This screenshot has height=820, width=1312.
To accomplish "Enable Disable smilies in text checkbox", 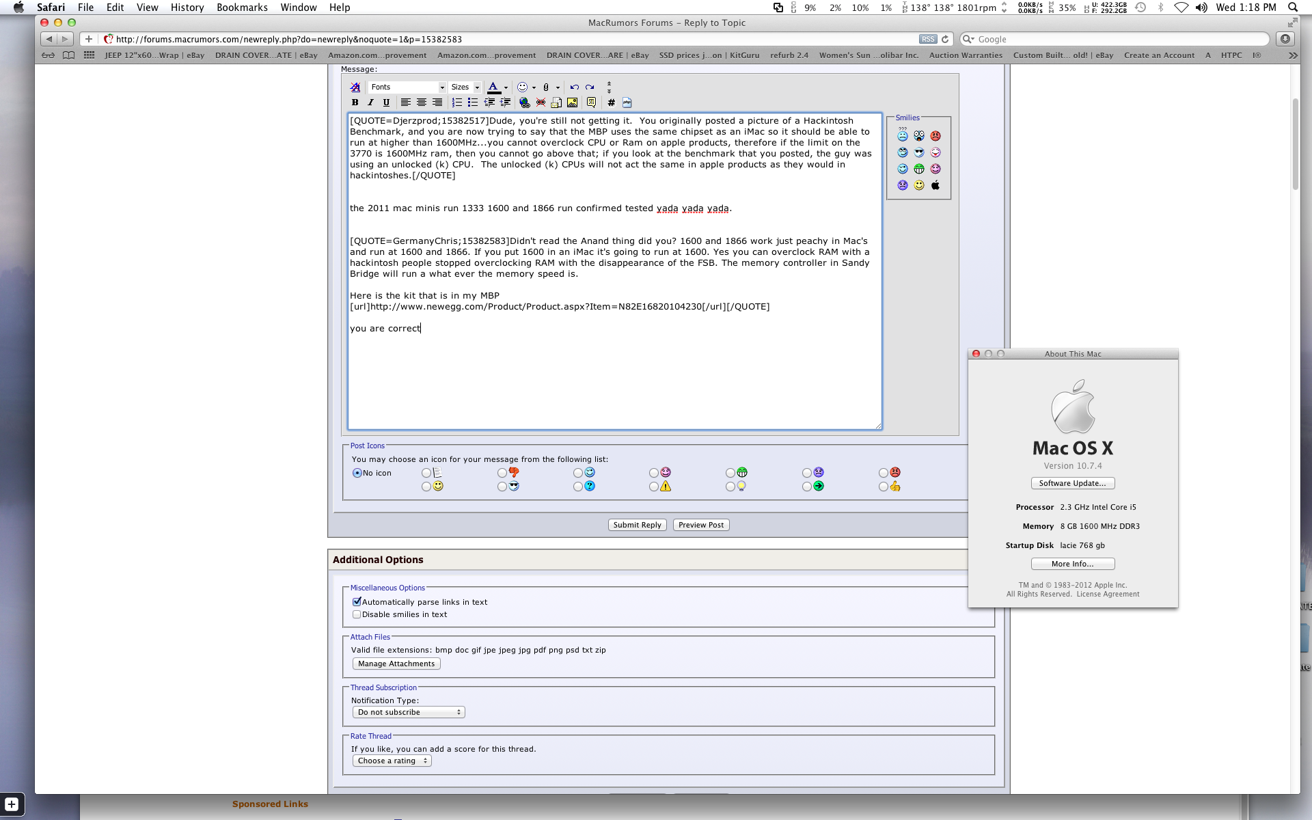I will click(x=357, y=614).
